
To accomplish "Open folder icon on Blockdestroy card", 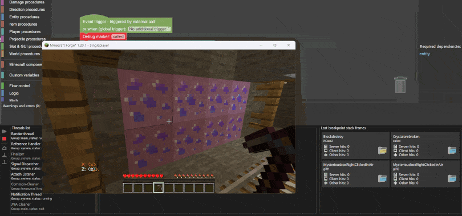I will pyautogui.click(x=383, y=150).
